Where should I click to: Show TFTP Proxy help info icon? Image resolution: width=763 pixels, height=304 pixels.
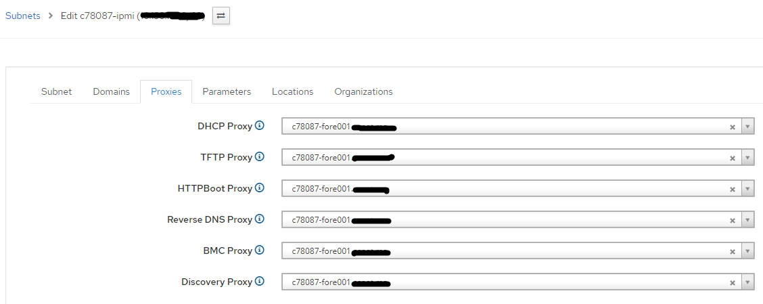pos(259,157)
